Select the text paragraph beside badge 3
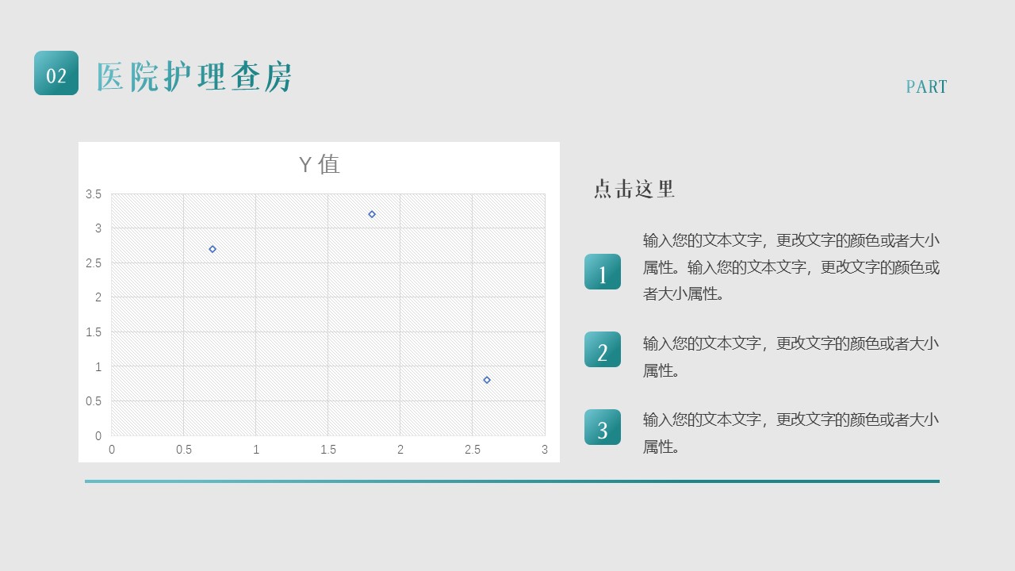Viewport: 1015px width, 571px height. [791, 433]
